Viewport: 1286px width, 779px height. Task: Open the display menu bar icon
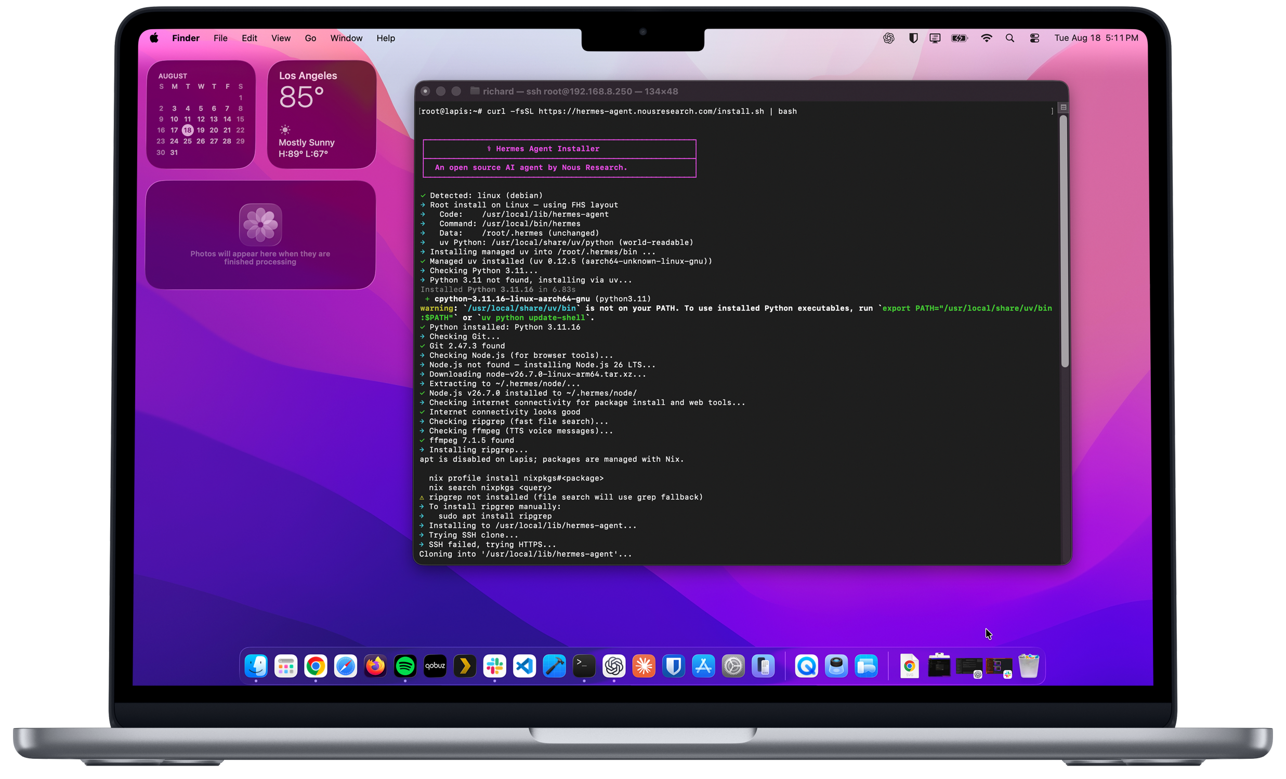[x=935, y=38]
